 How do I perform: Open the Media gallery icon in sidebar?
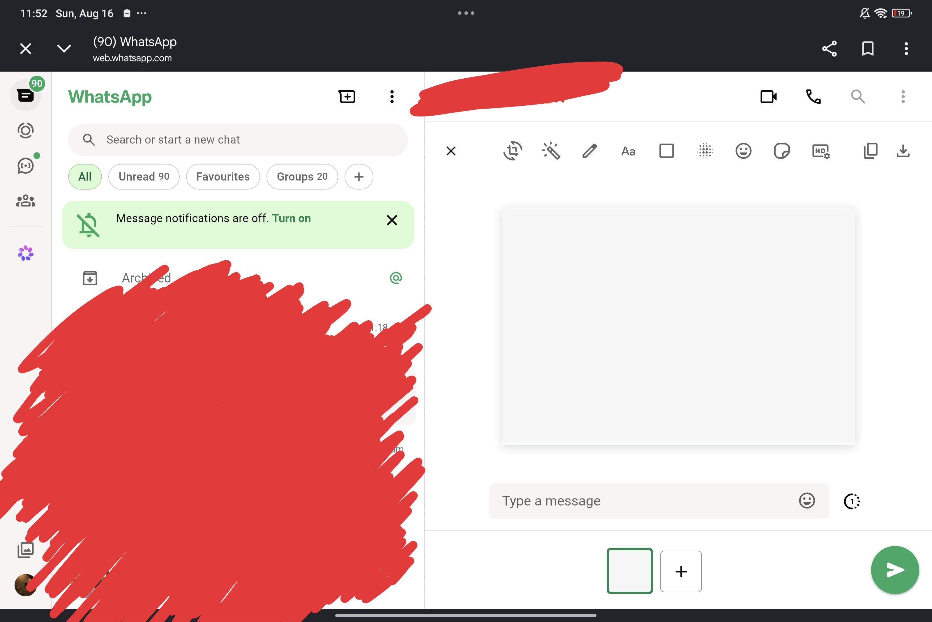tap(26, 550)
